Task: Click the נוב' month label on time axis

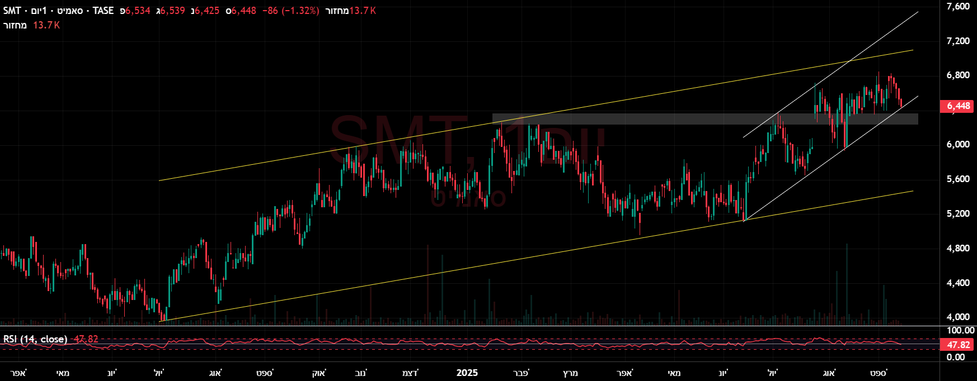Action: click(x=361, y=373)
